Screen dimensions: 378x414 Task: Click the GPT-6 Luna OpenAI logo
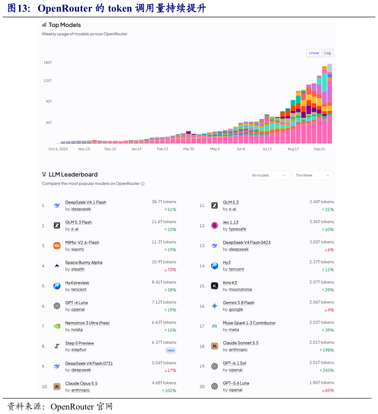[x=57, y=306]
